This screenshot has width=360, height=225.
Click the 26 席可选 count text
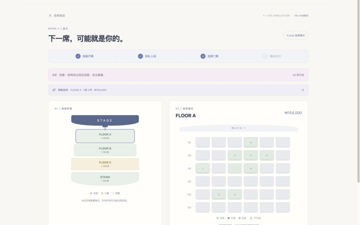point(298,75)
